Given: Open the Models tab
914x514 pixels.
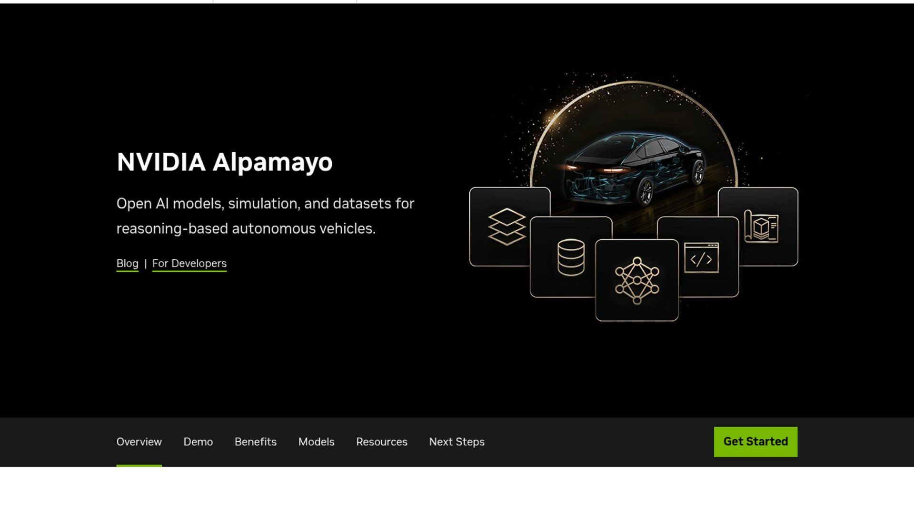Looking at the screenshot, I should click(x=316, y=442).
